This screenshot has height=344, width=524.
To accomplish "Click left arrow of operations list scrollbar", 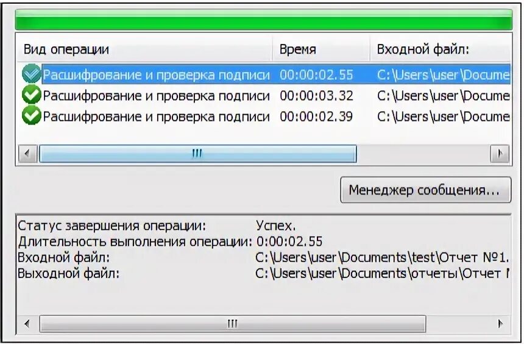I will point(27,154).
